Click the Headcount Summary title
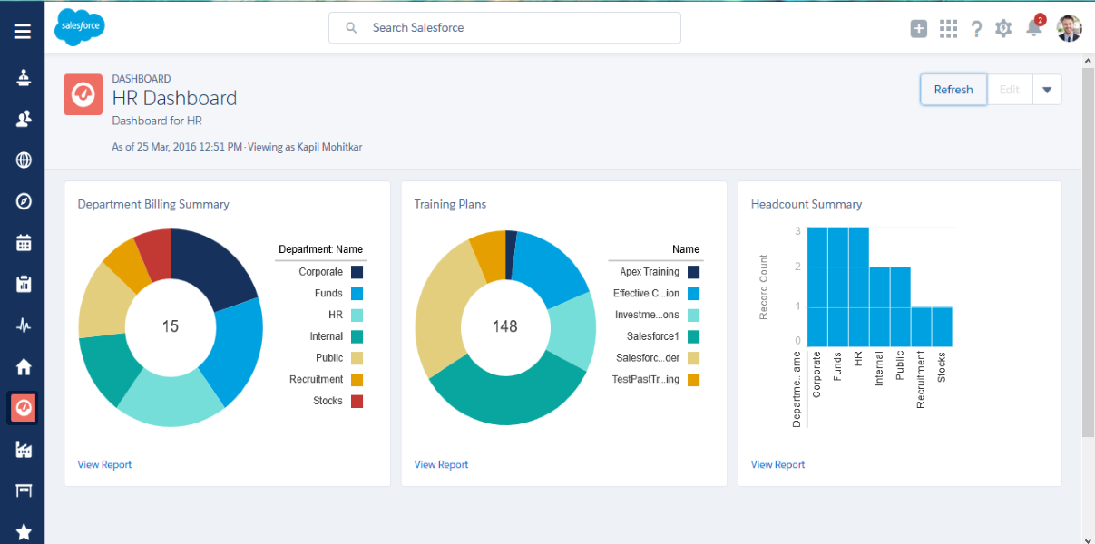 807,204
